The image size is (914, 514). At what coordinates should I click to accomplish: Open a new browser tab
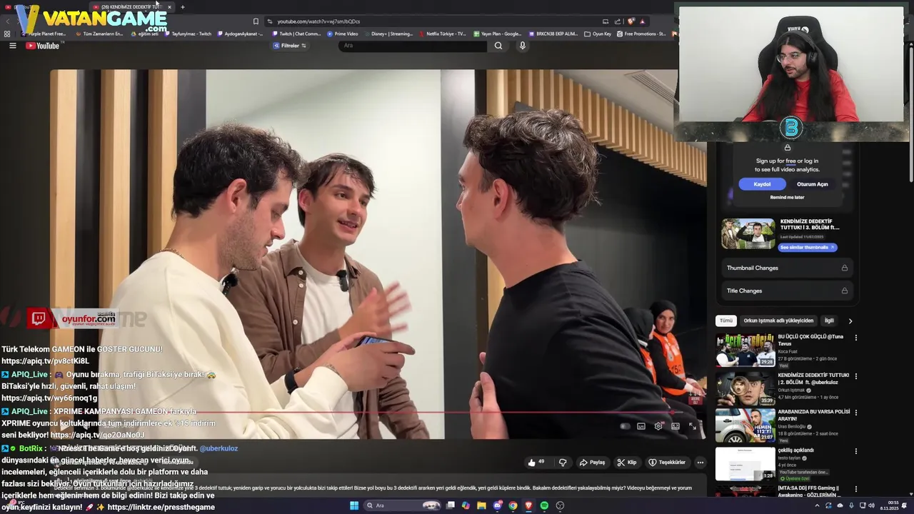click(182, 7)
